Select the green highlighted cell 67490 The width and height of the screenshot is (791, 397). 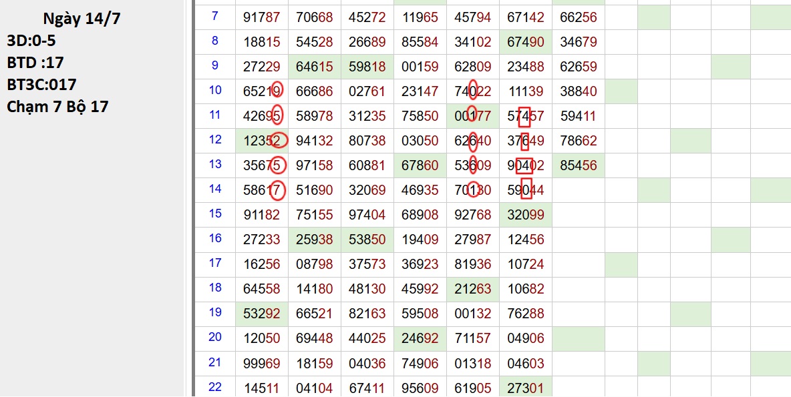(x=526, y=41)
